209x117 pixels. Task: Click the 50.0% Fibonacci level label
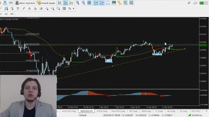(33, 52)
